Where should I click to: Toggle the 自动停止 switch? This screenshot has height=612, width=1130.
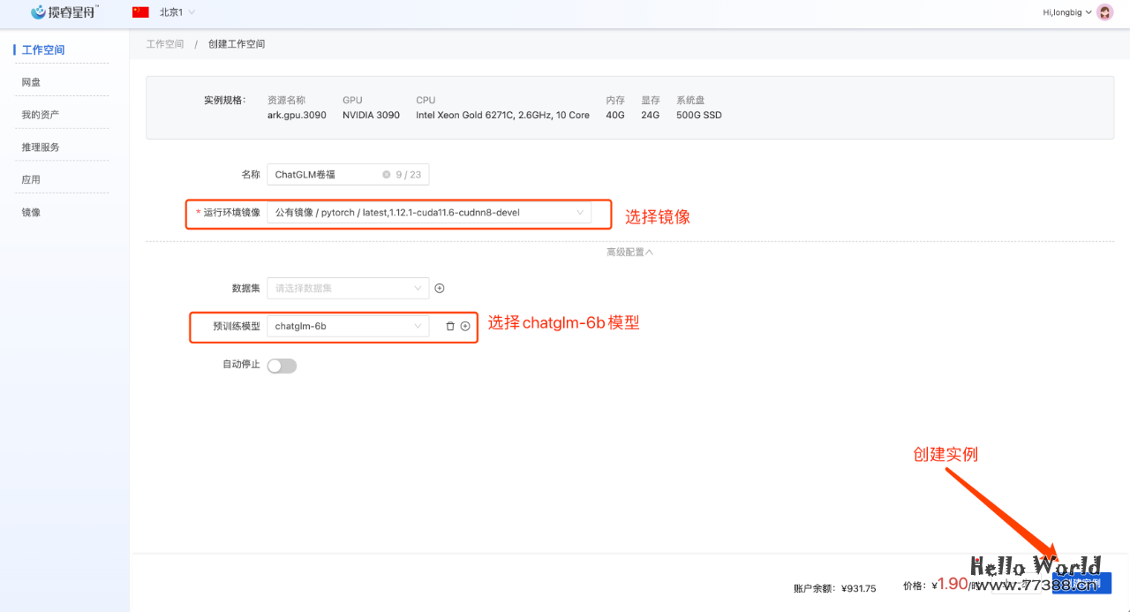point(282,366)
